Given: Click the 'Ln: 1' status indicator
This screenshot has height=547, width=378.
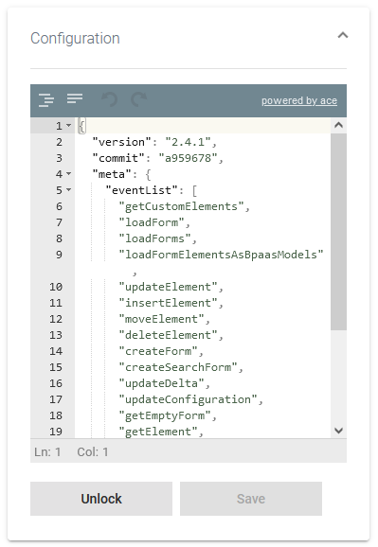Looking at the screenshot, I should [47, 451].
